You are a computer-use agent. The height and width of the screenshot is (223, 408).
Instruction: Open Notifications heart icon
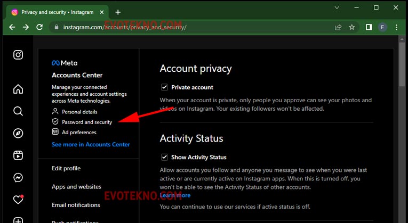click(x=18, y=200)
